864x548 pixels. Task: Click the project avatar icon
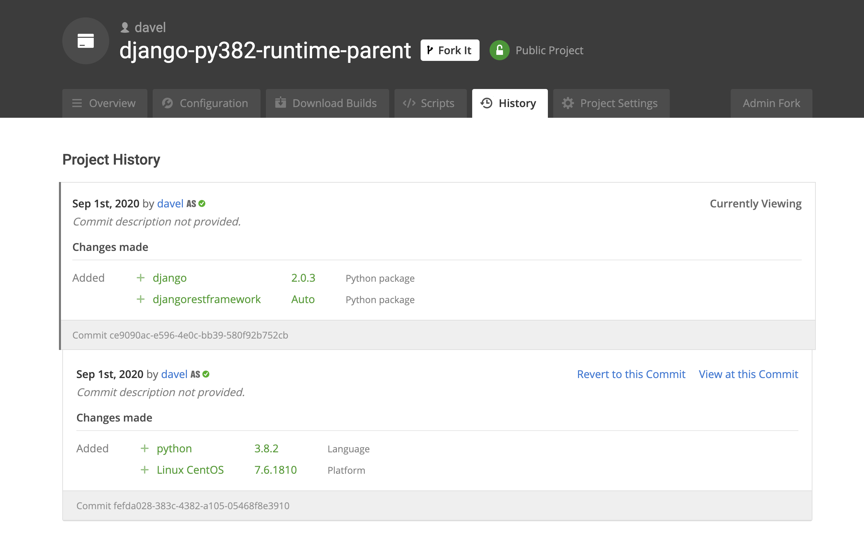85,40
